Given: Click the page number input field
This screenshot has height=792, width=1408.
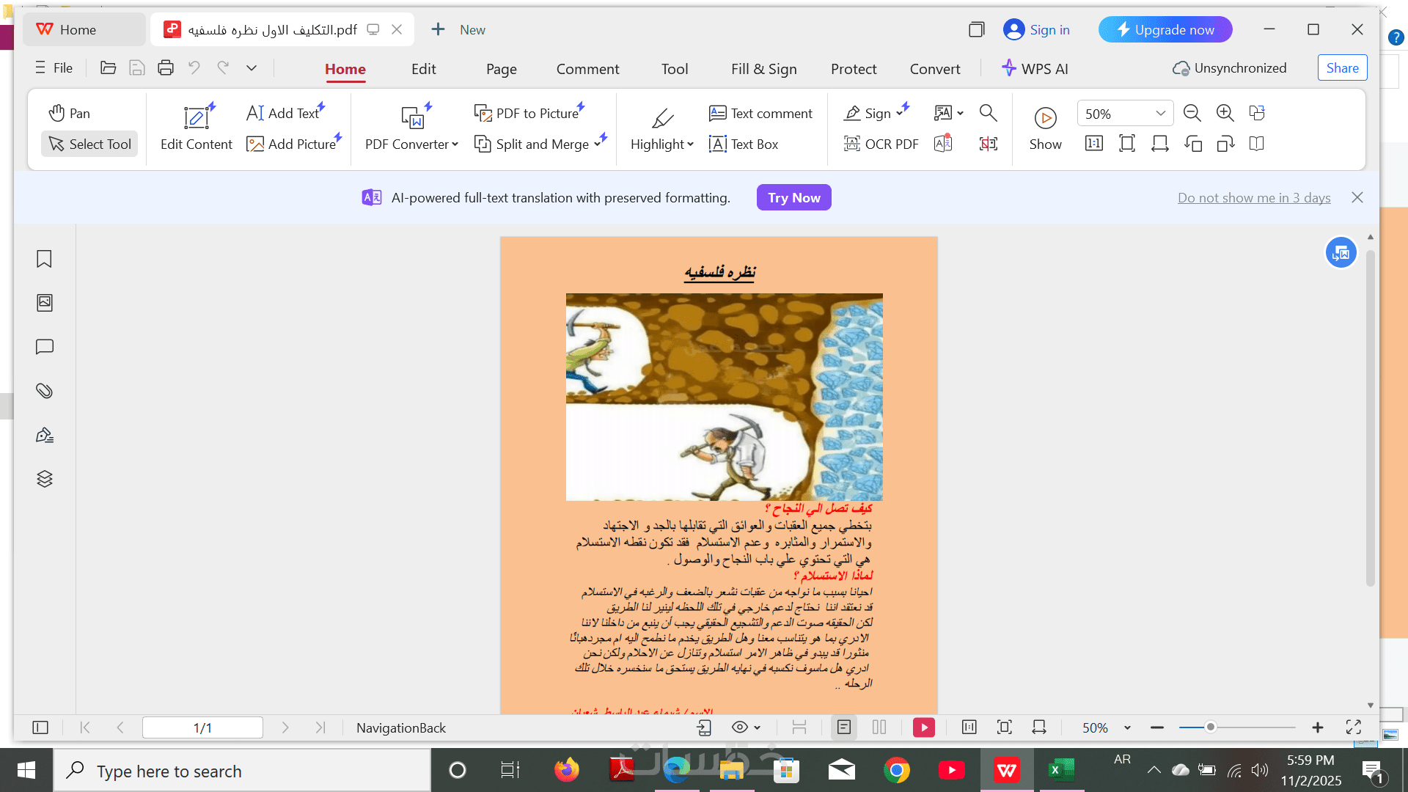Looking at the screenshot, I should pyautogui.click(x=202, y=727).
